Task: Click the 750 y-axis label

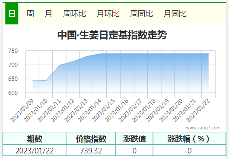Action: point(13,51)
